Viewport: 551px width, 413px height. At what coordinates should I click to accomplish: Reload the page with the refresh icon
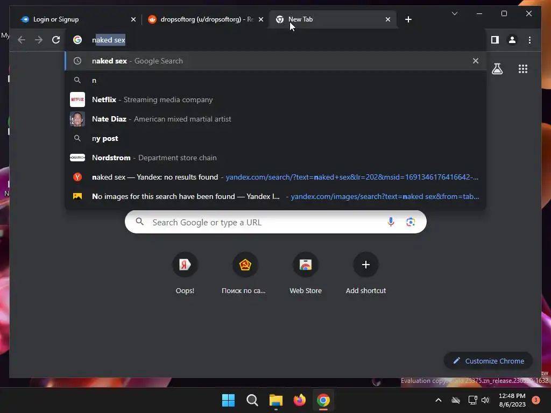pos(56,40)
